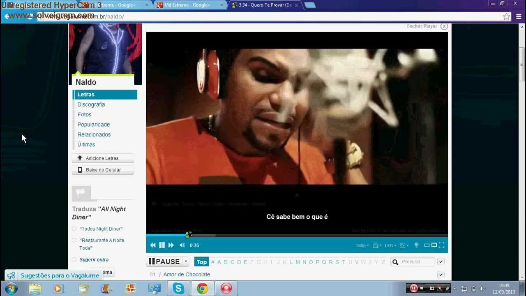Pause recording in HyperCam tray toolbar
526x296 pixels.
(x=413, y=289)
